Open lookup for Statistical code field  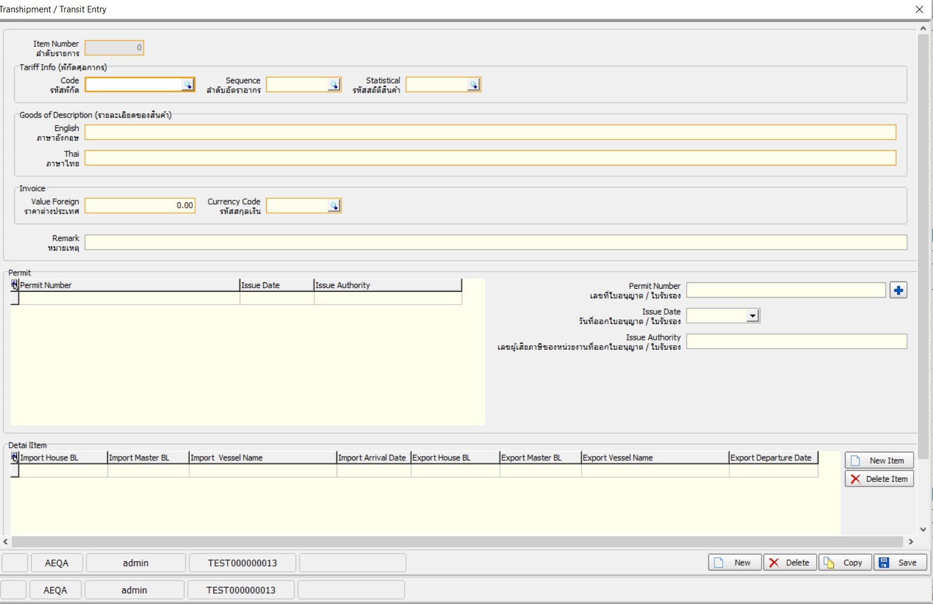click(474, 85)
